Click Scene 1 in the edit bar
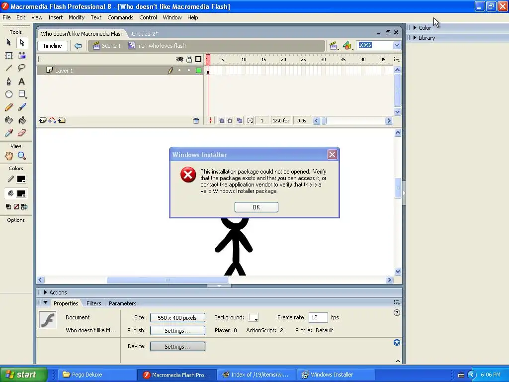Image resolution: width=509 pixels, height=382 pixels. (x=107, y=46)
